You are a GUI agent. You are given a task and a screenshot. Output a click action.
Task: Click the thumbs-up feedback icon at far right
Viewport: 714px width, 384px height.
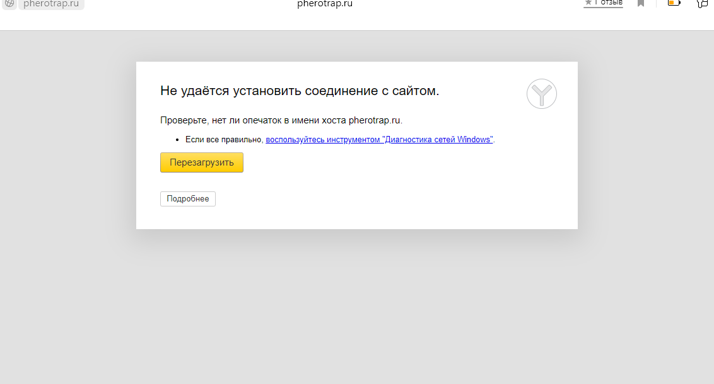[702, 3]
